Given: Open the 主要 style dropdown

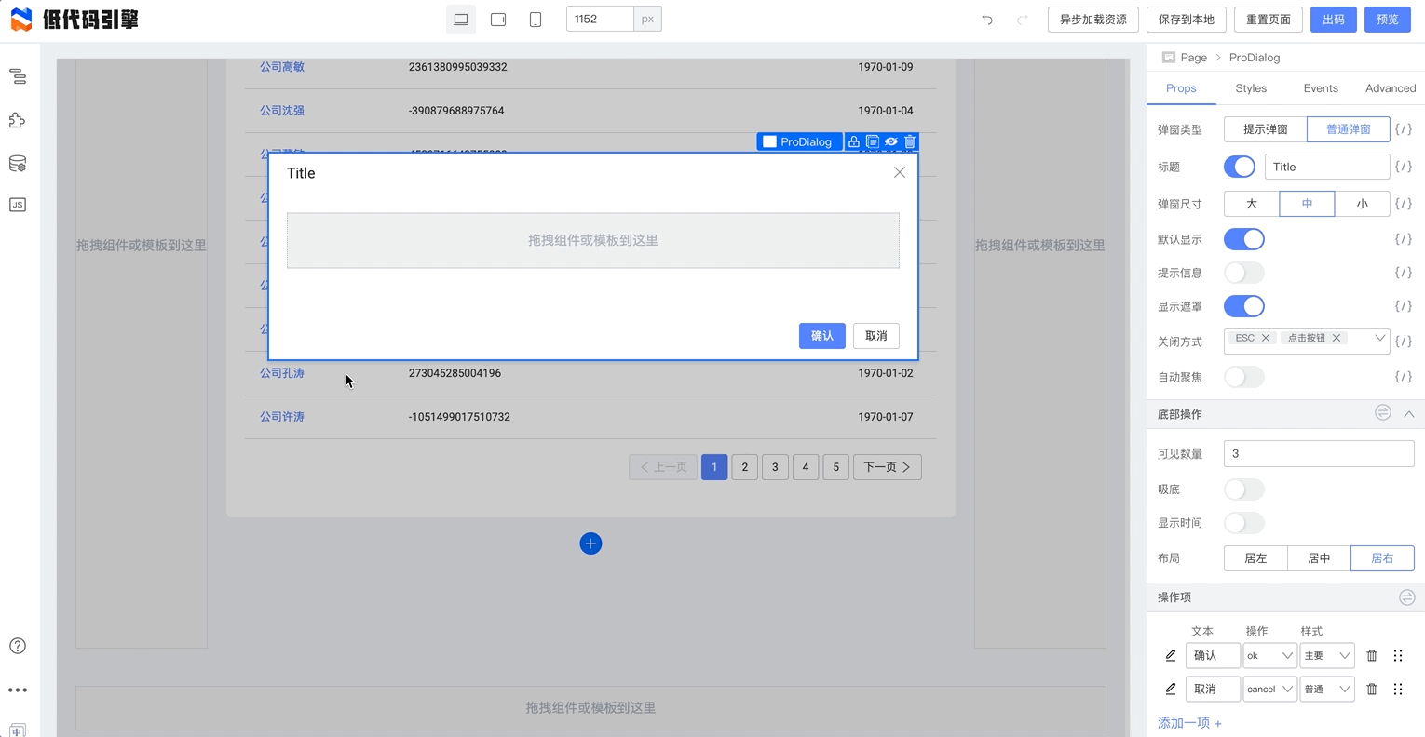Looking at the screenshot, I should tap(1327, 656).
